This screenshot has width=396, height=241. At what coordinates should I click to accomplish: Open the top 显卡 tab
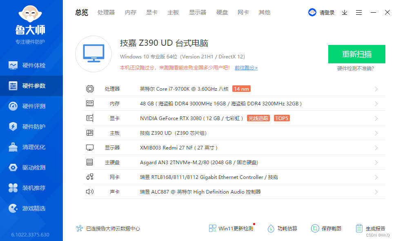click(152, 12)
